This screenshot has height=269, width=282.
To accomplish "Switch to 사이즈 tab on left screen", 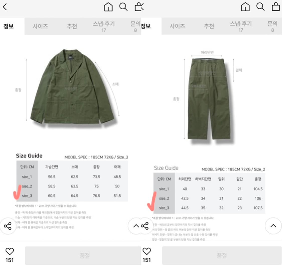I will click(x=40, y=26).
